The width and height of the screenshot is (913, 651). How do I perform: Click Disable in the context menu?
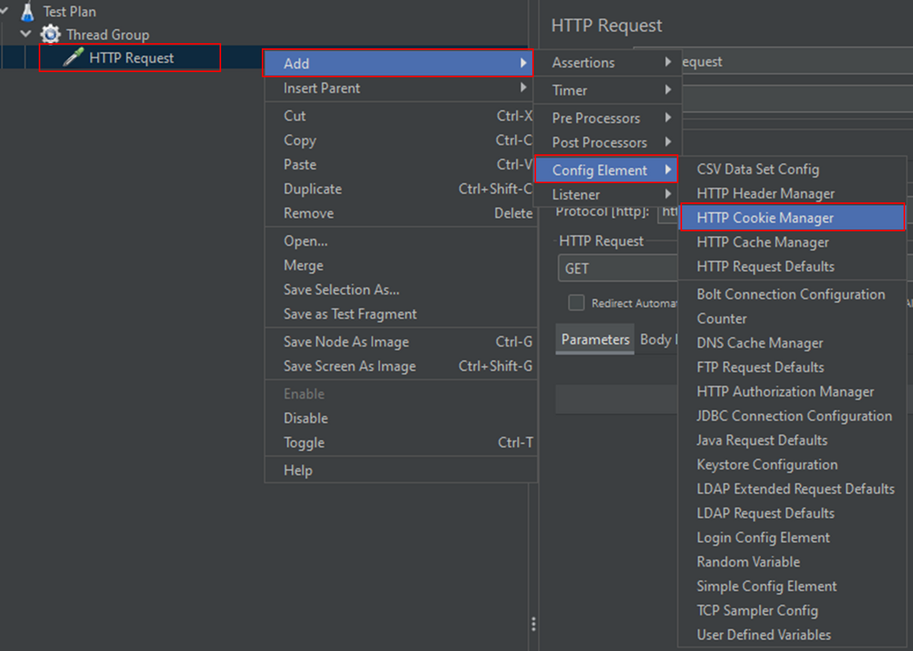click(305, 418)
